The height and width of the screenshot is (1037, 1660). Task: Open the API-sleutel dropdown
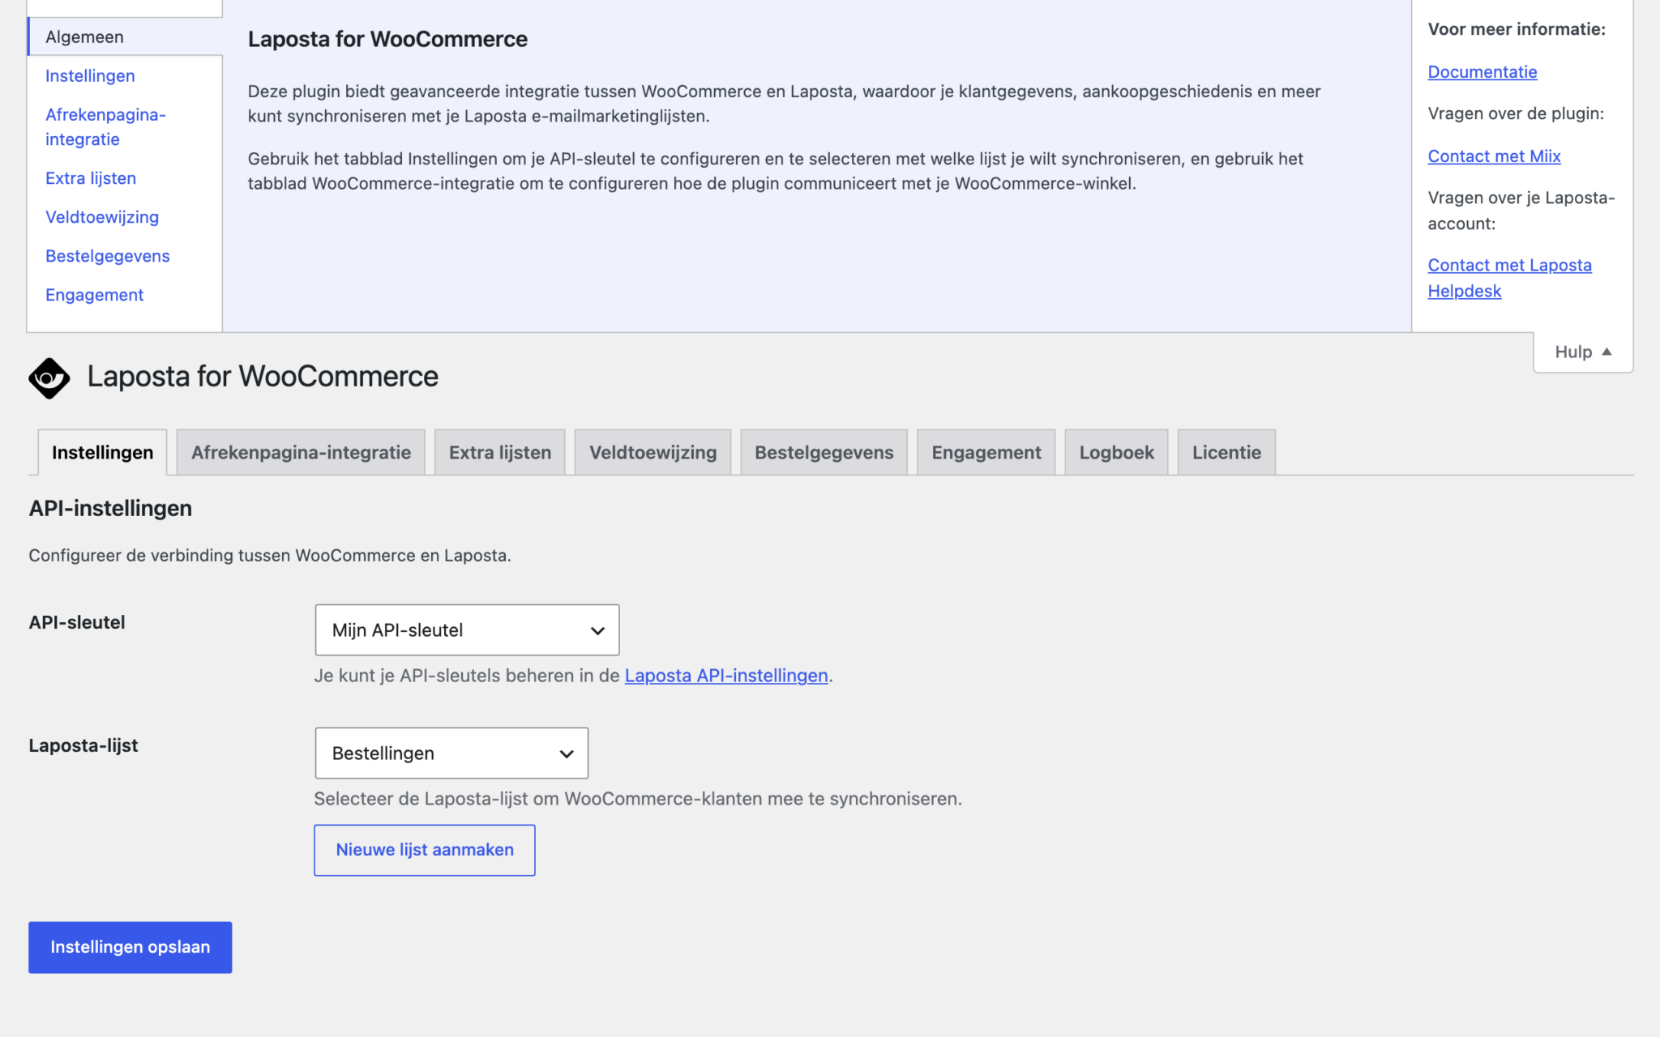point(467,629)
